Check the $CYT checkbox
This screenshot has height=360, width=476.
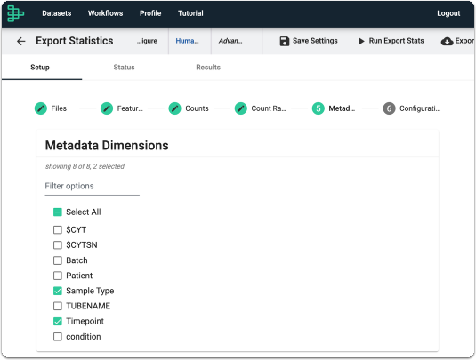tap(57, 230)
